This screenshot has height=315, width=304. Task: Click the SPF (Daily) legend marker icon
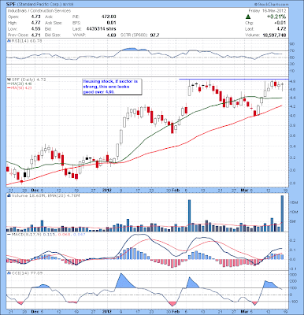[x=8, y=80]
